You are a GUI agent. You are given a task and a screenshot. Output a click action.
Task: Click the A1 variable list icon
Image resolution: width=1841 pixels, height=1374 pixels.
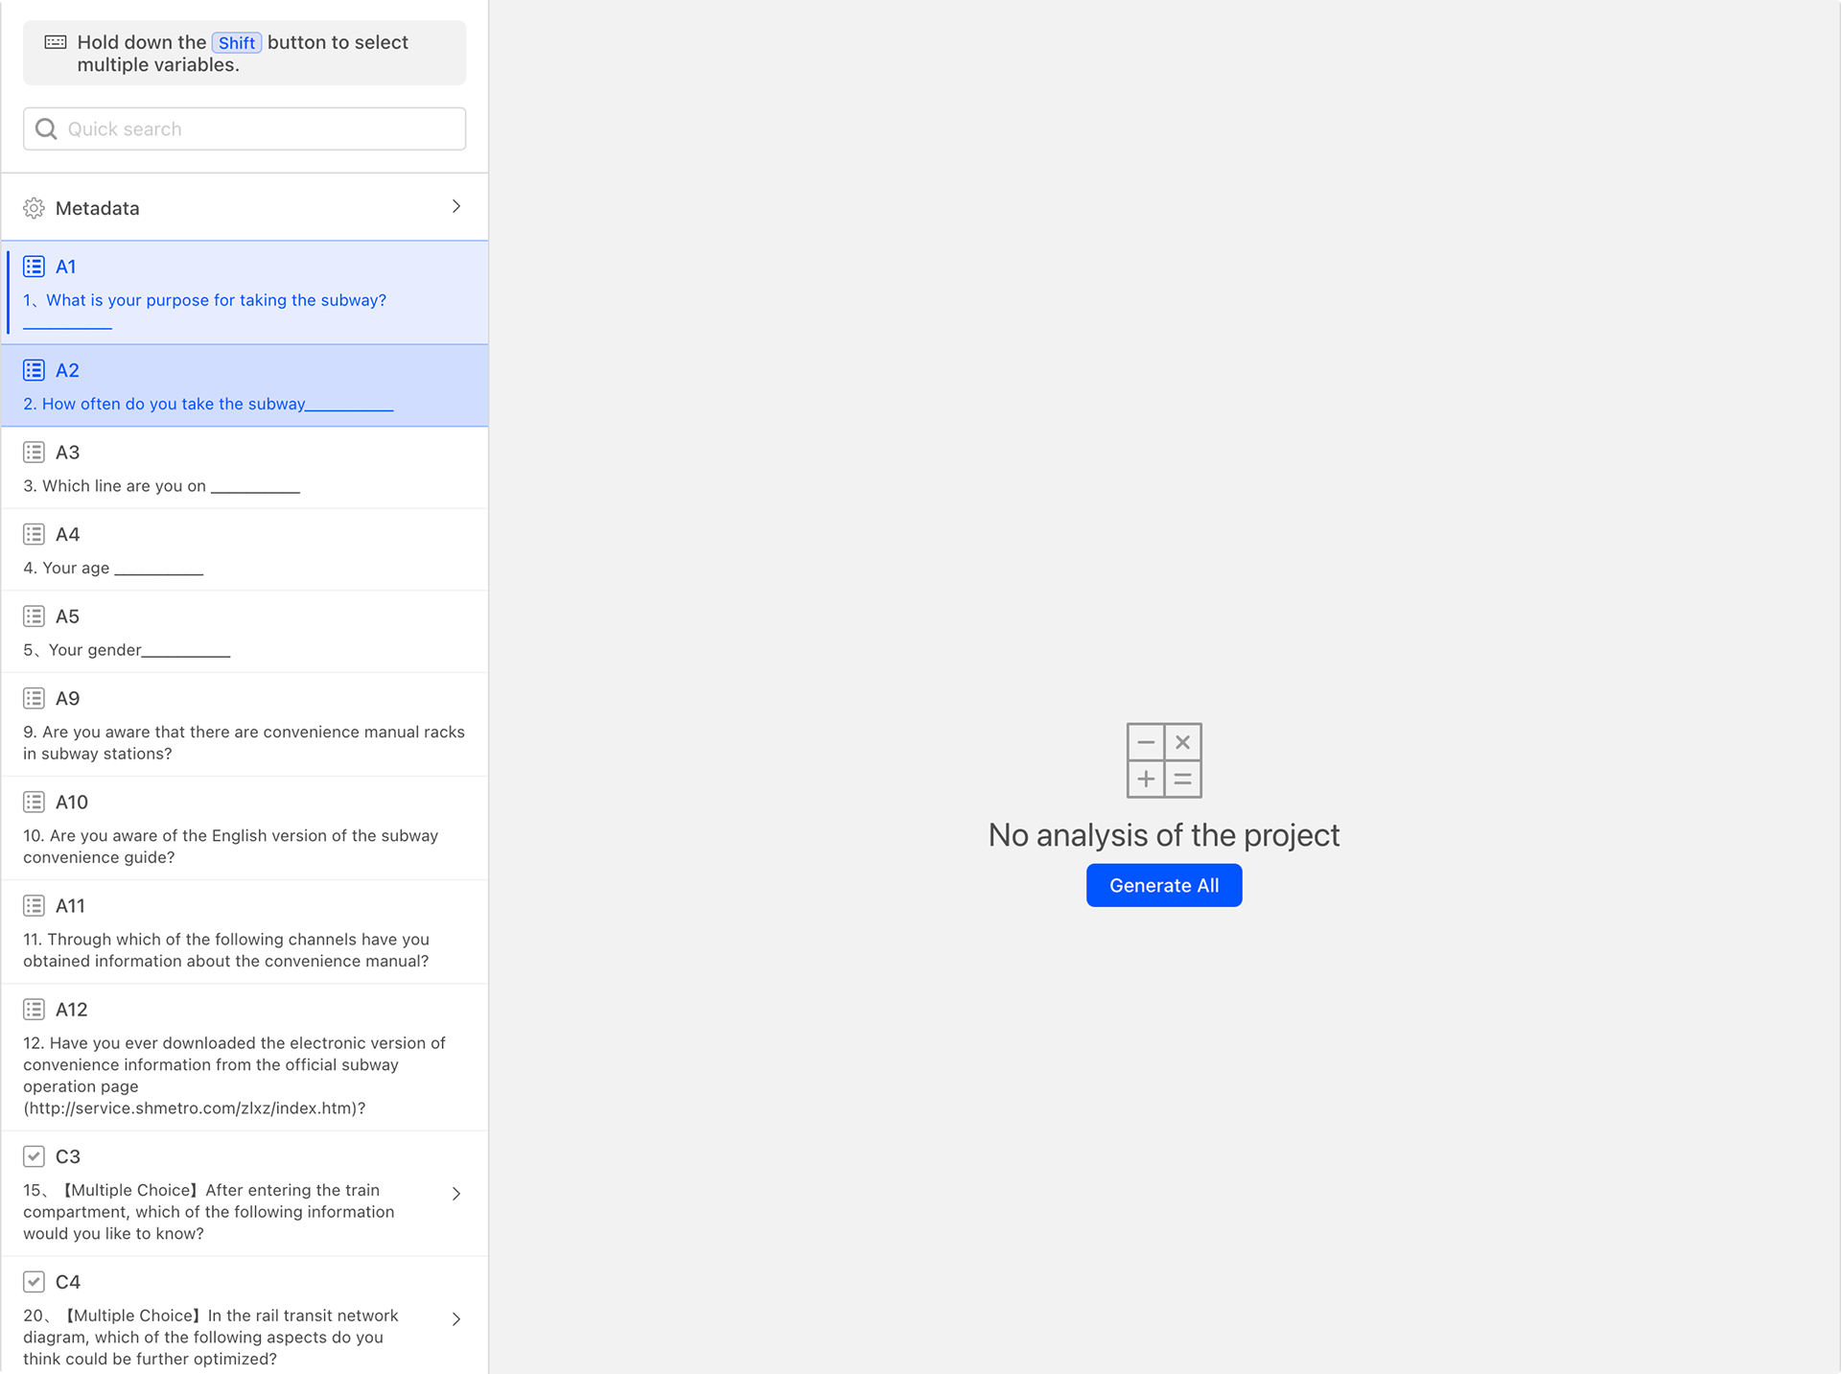(34, 267)
